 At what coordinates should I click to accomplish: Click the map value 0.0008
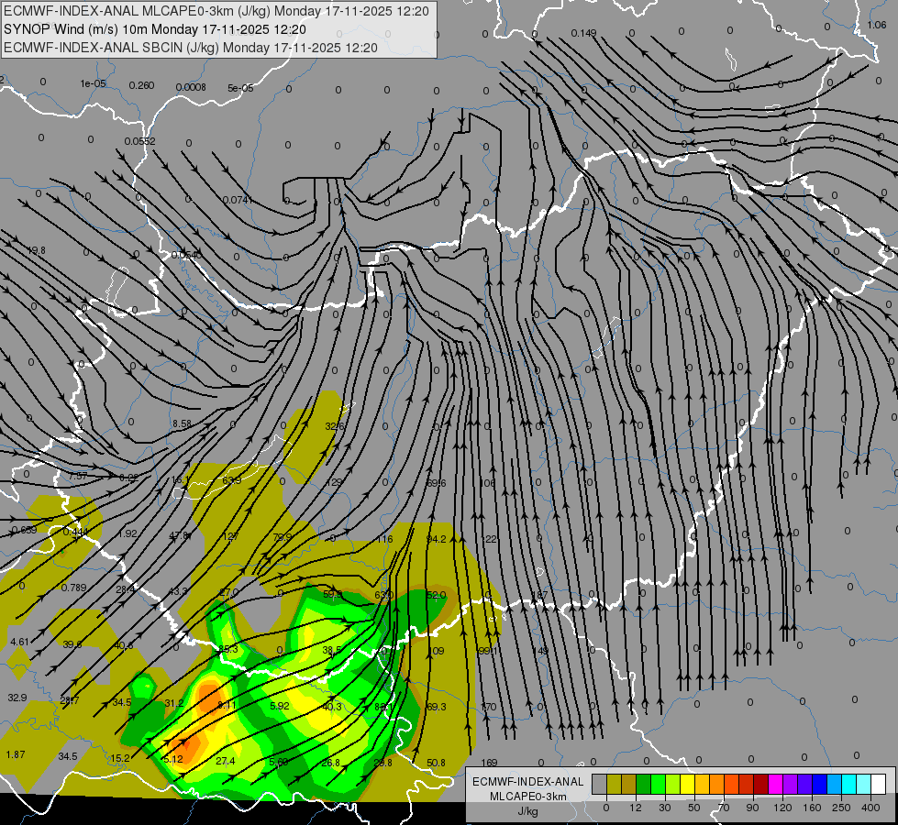(191, 87)
